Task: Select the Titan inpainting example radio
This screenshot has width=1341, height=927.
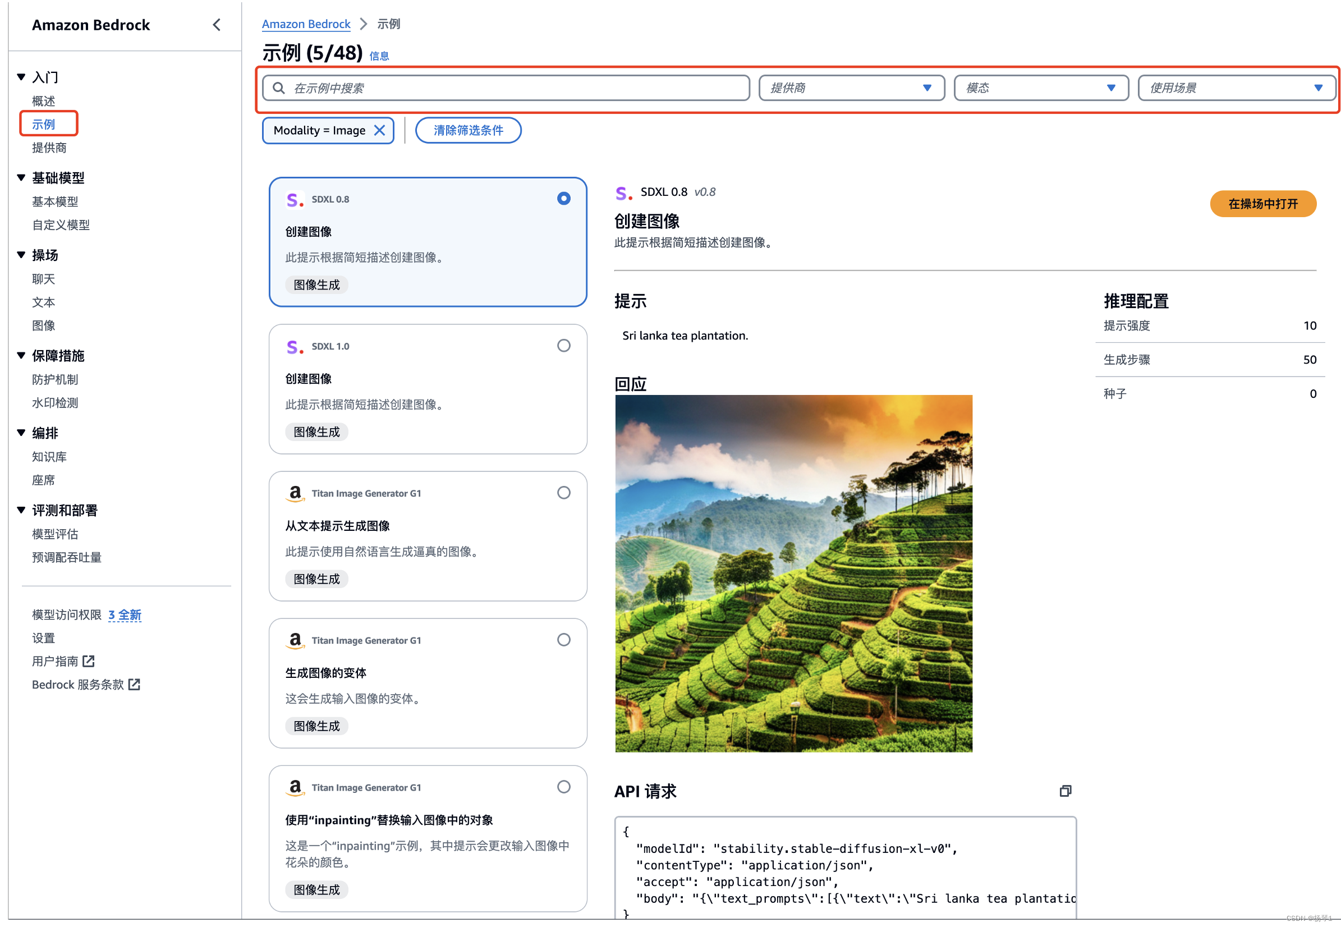Action: click(x=563, y=787)
